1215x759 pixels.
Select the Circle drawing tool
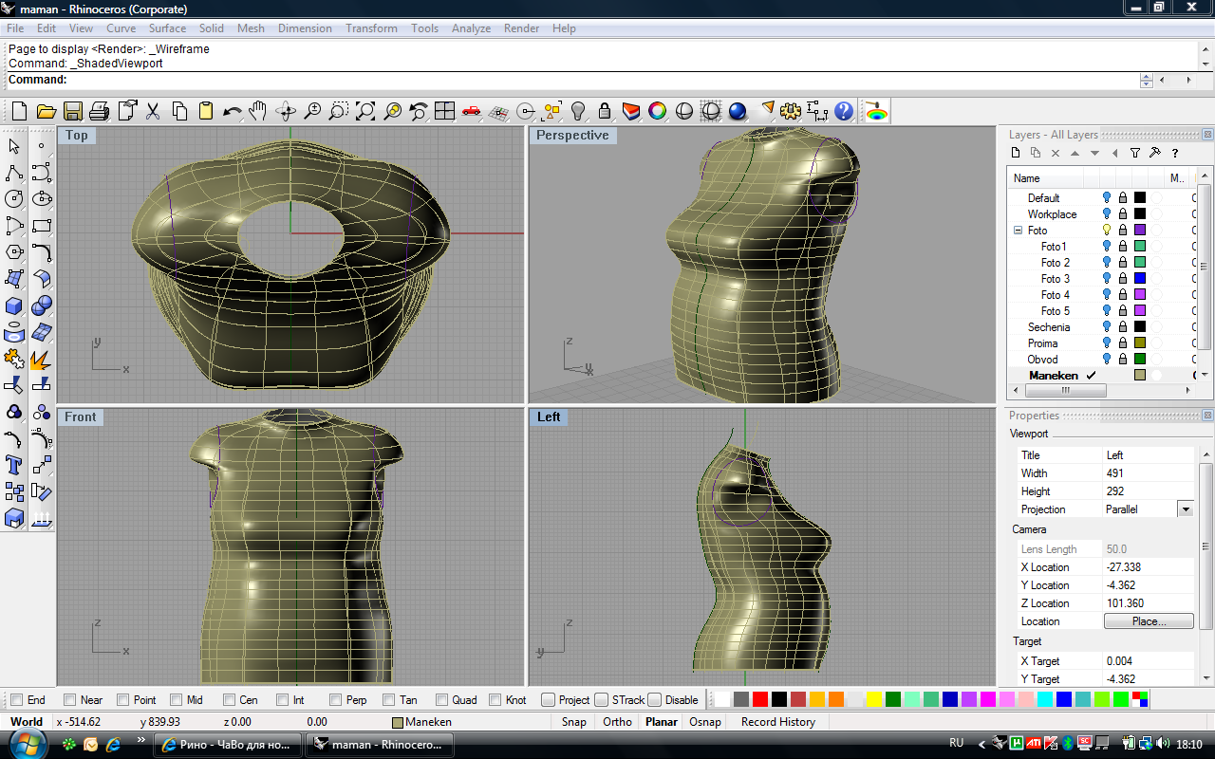(x=14, y=199)
